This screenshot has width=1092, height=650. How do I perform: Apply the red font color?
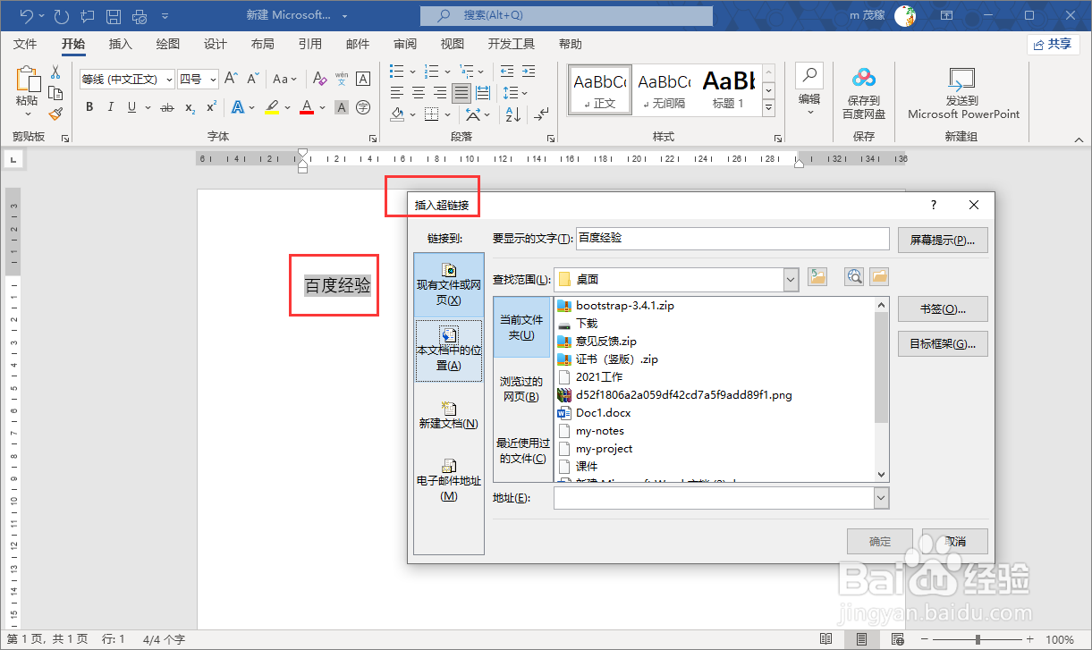pos(307,107)
